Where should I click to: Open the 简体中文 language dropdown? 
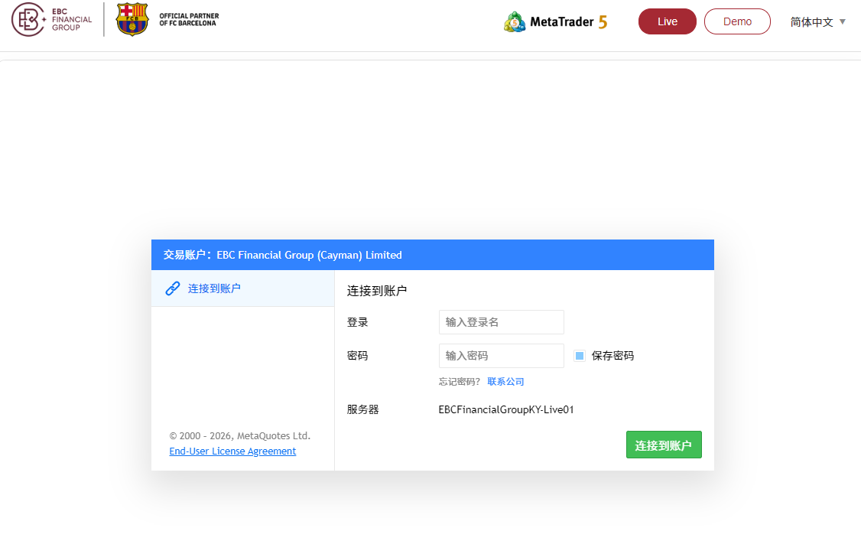pos(813,21)
